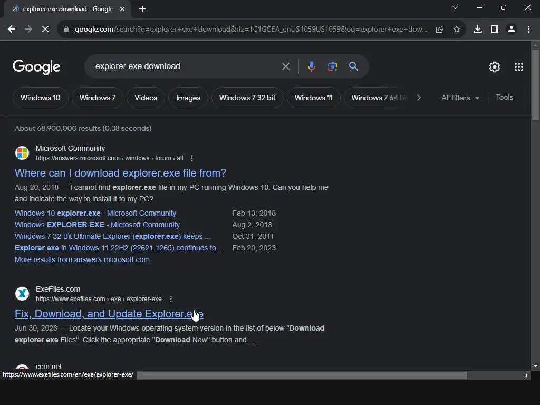Filter results by Windows 7 32 bit
The width and height of the screenshot is (540, 405).
tap(247, 98)
